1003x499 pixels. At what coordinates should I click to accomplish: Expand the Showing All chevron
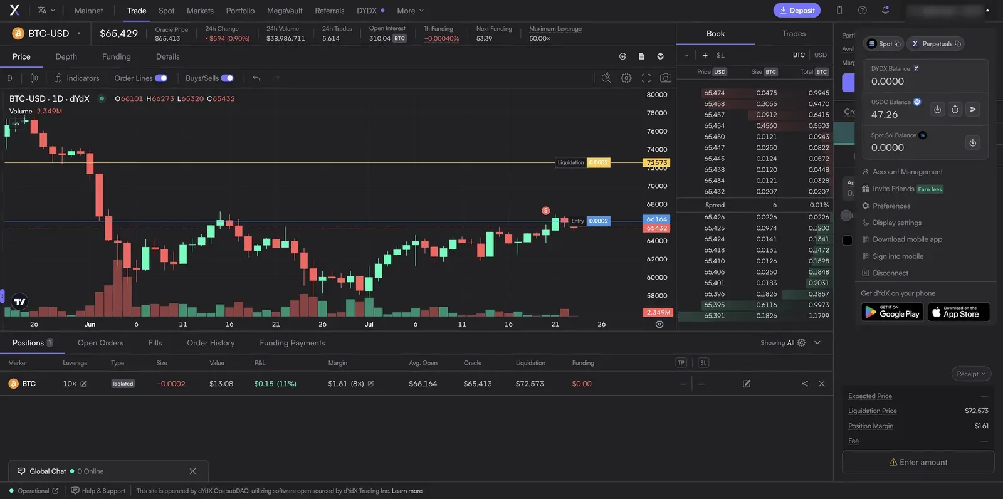817,343
